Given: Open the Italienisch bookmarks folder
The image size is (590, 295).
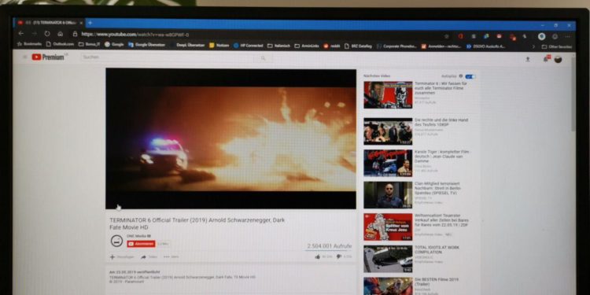Looking at the screenshot, I should [278, 46].
